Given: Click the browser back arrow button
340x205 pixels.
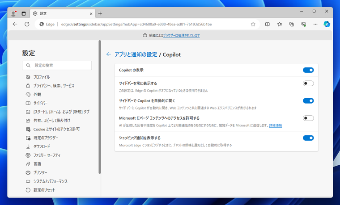Looking at the screenshot, I should click(15, 24).
